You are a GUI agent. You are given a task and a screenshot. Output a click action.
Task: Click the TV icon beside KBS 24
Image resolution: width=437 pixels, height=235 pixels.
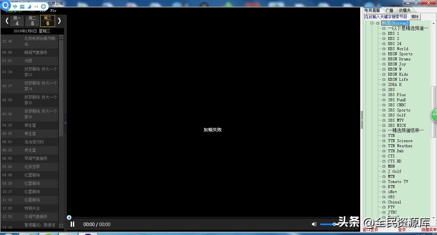coord(384,44)
